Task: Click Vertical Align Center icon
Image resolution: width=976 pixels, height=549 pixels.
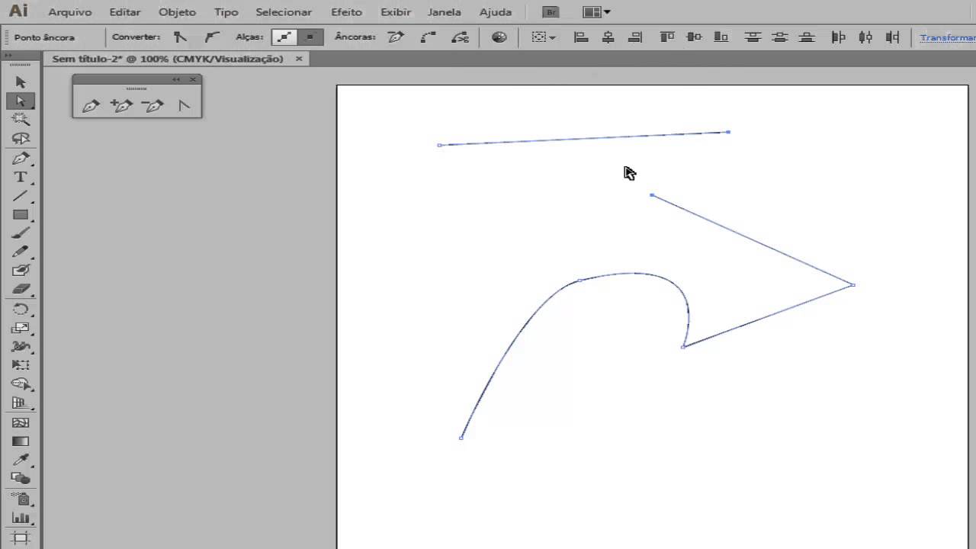Action: pyautogui.click(x=694, y=37)
